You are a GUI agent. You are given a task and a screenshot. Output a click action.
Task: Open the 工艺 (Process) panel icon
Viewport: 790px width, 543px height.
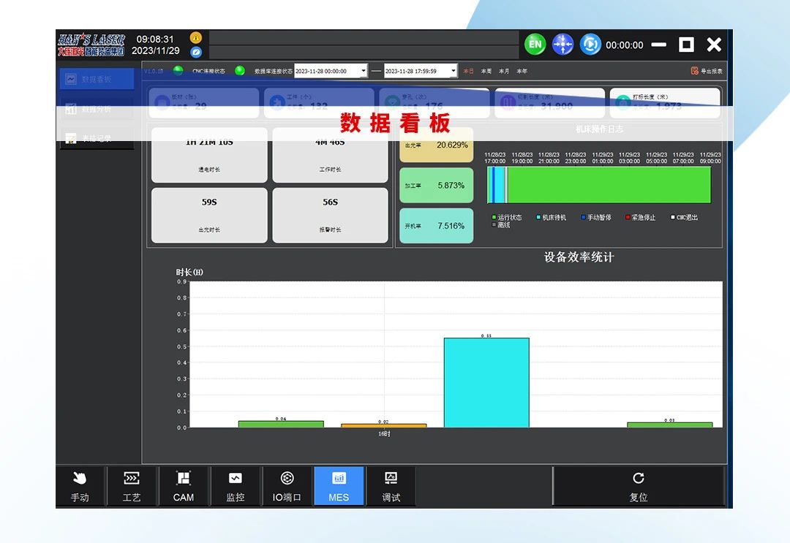tap(131, 486)
